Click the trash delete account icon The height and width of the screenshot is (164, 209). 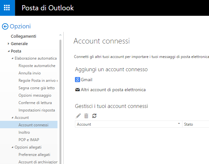point(86,116)
